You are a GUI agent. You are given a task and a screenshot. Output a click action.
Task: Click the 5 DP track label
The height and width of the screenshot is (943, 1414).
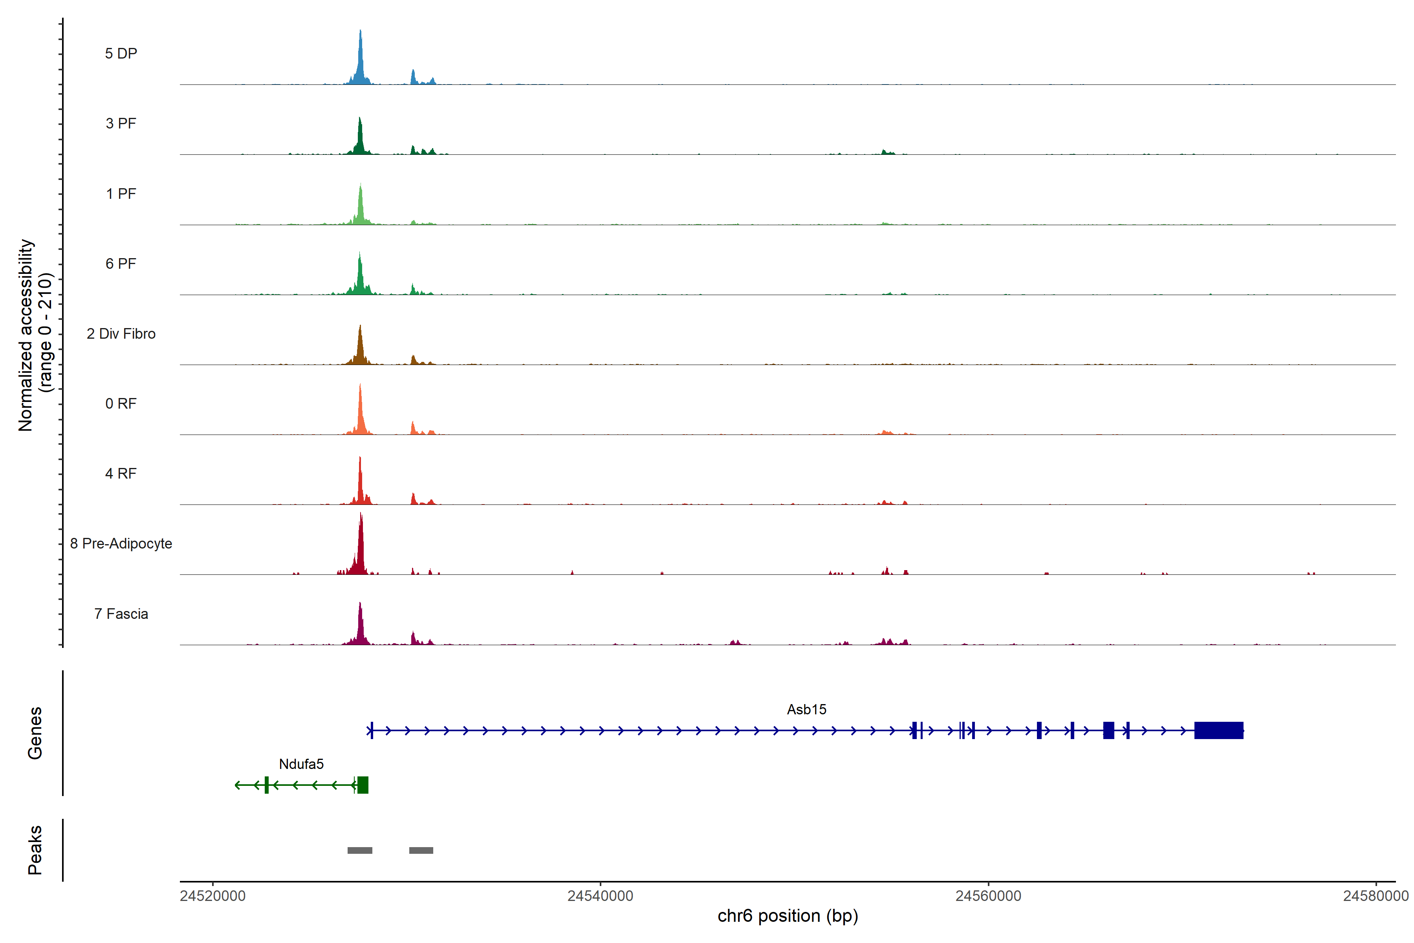point(121,53)
